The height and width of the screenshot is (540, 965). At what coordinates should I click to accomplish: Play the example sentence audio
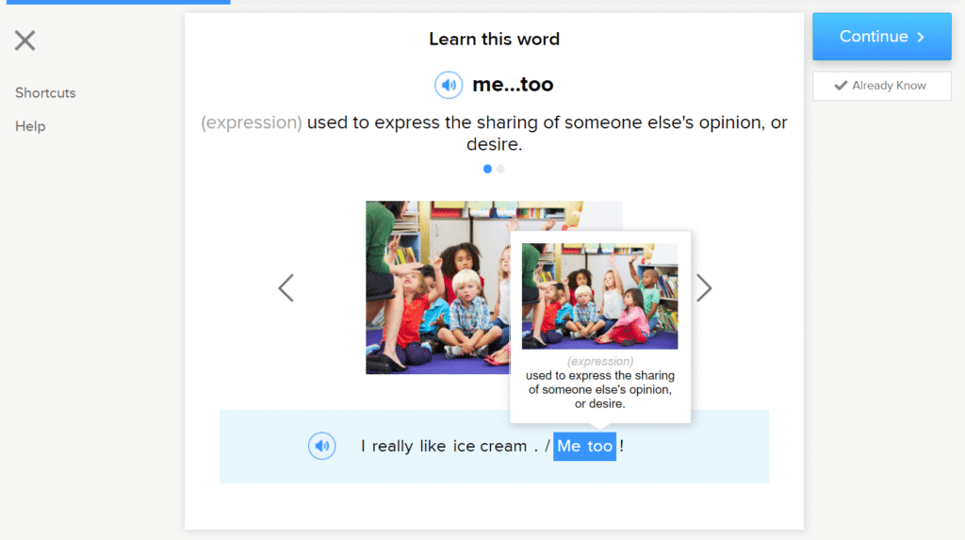click(322, 446)
